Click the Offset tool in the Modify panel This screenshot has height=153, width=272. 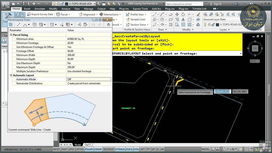coord(198,25)
